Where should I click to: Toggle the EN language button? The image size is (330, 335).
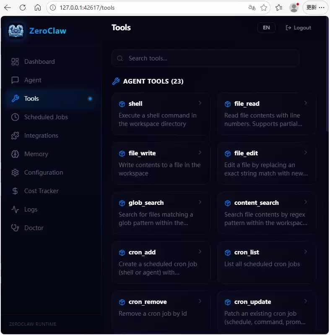point(266,28)
